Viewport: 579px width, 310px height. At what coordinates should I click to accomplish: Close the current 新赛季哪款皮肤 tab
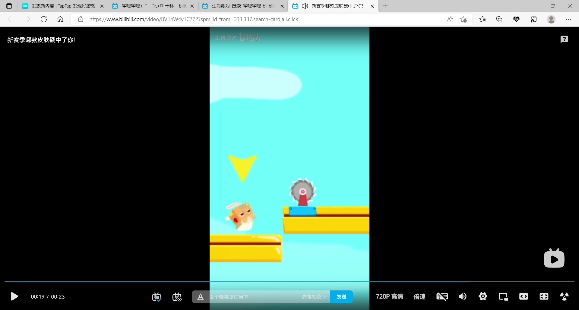372,6
